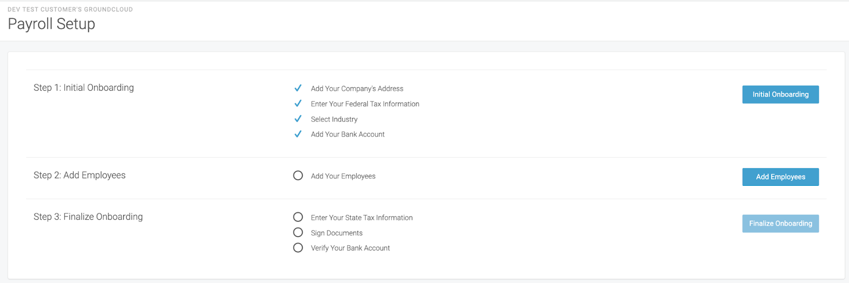Viewport: 849px width, 283px height.
Task: Select the circle beside Enter Your State Tax Information
Action: [x=298, y=217]
